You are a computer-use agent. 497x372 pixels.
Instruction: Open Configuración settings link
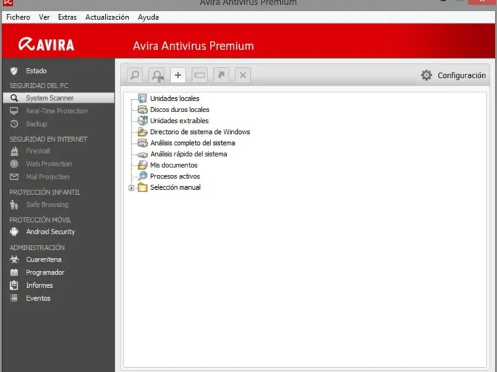tap(462, 76)
